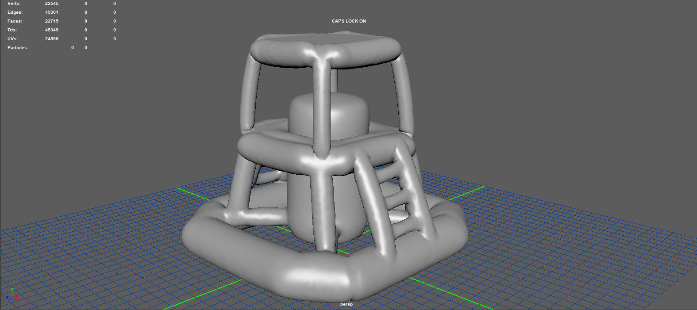Click the CAPS LOCK ON message

click(349, 21)
